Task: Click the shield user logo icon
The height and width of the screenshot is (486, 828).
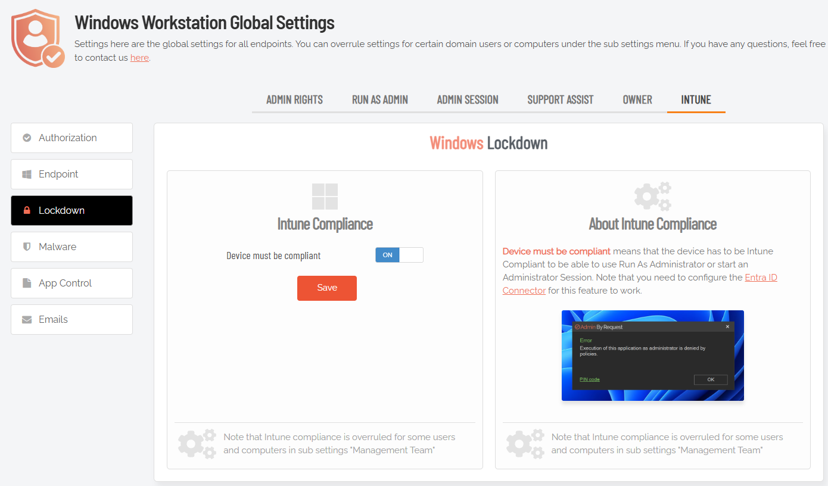Action: [38, 38]
